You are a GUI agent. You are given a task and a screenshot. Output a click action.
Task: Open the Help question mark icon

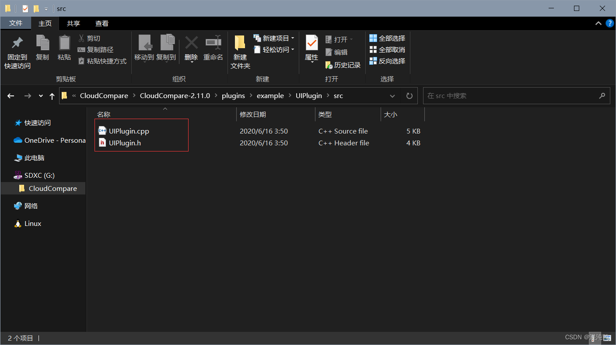click(x=609, y=23)
